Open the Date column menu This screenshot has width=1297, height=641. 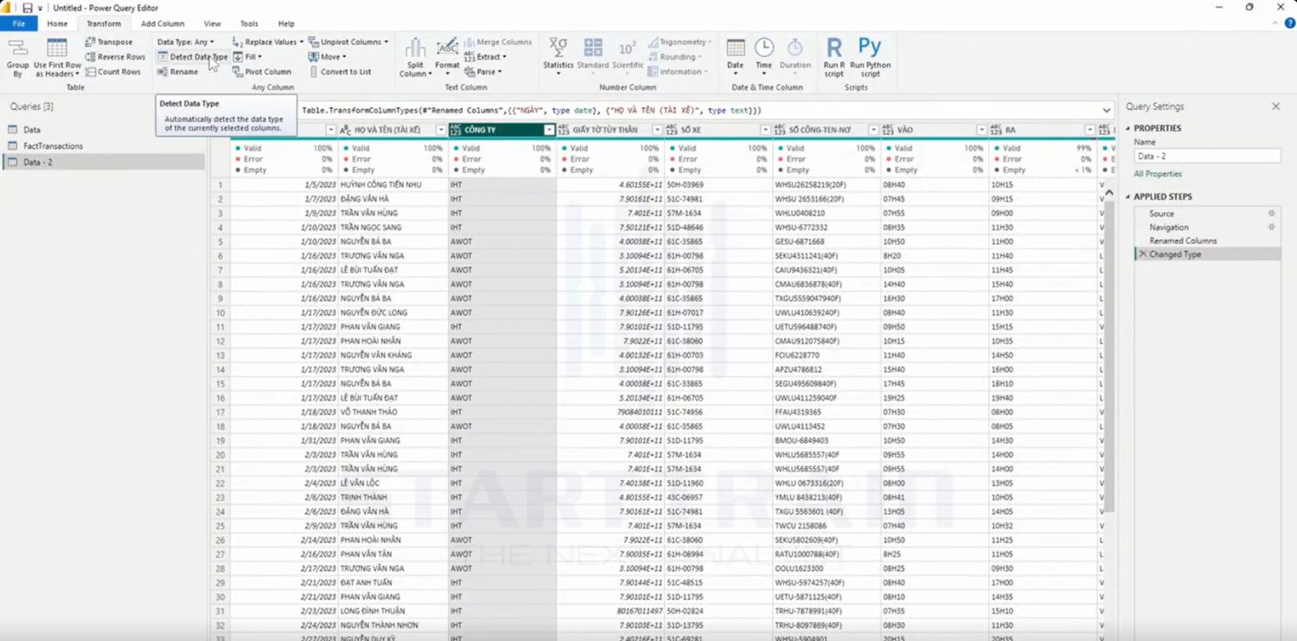(735, 58)
